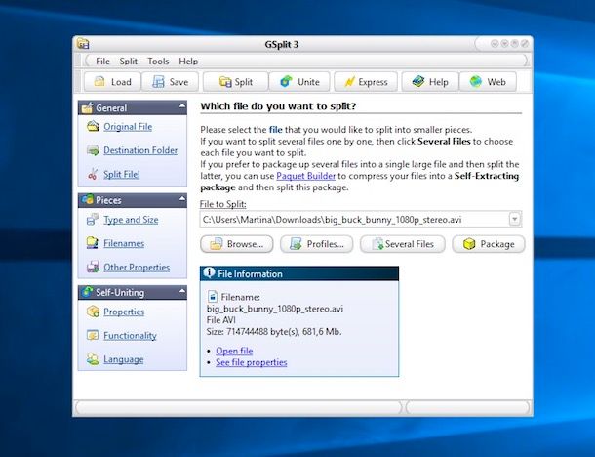This screenshot has width=595, height=457.
Task: Open Other Properties link
Action: (x=137, y=267)
